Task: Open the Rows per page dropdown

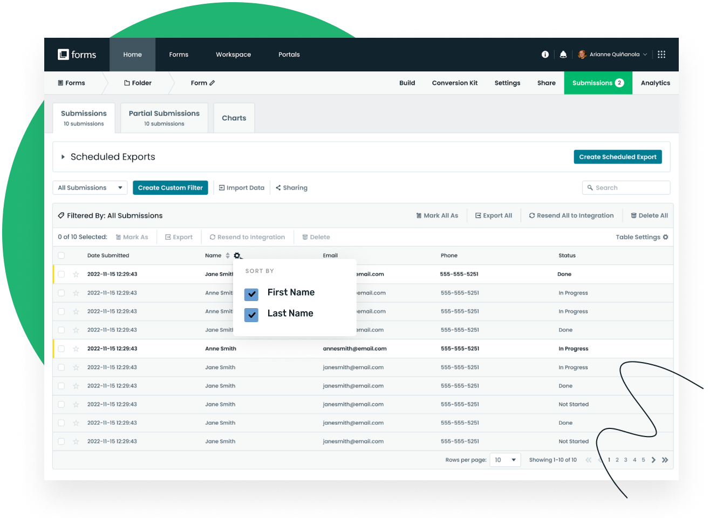Action: pyautogui.click(x=505, y=460)
